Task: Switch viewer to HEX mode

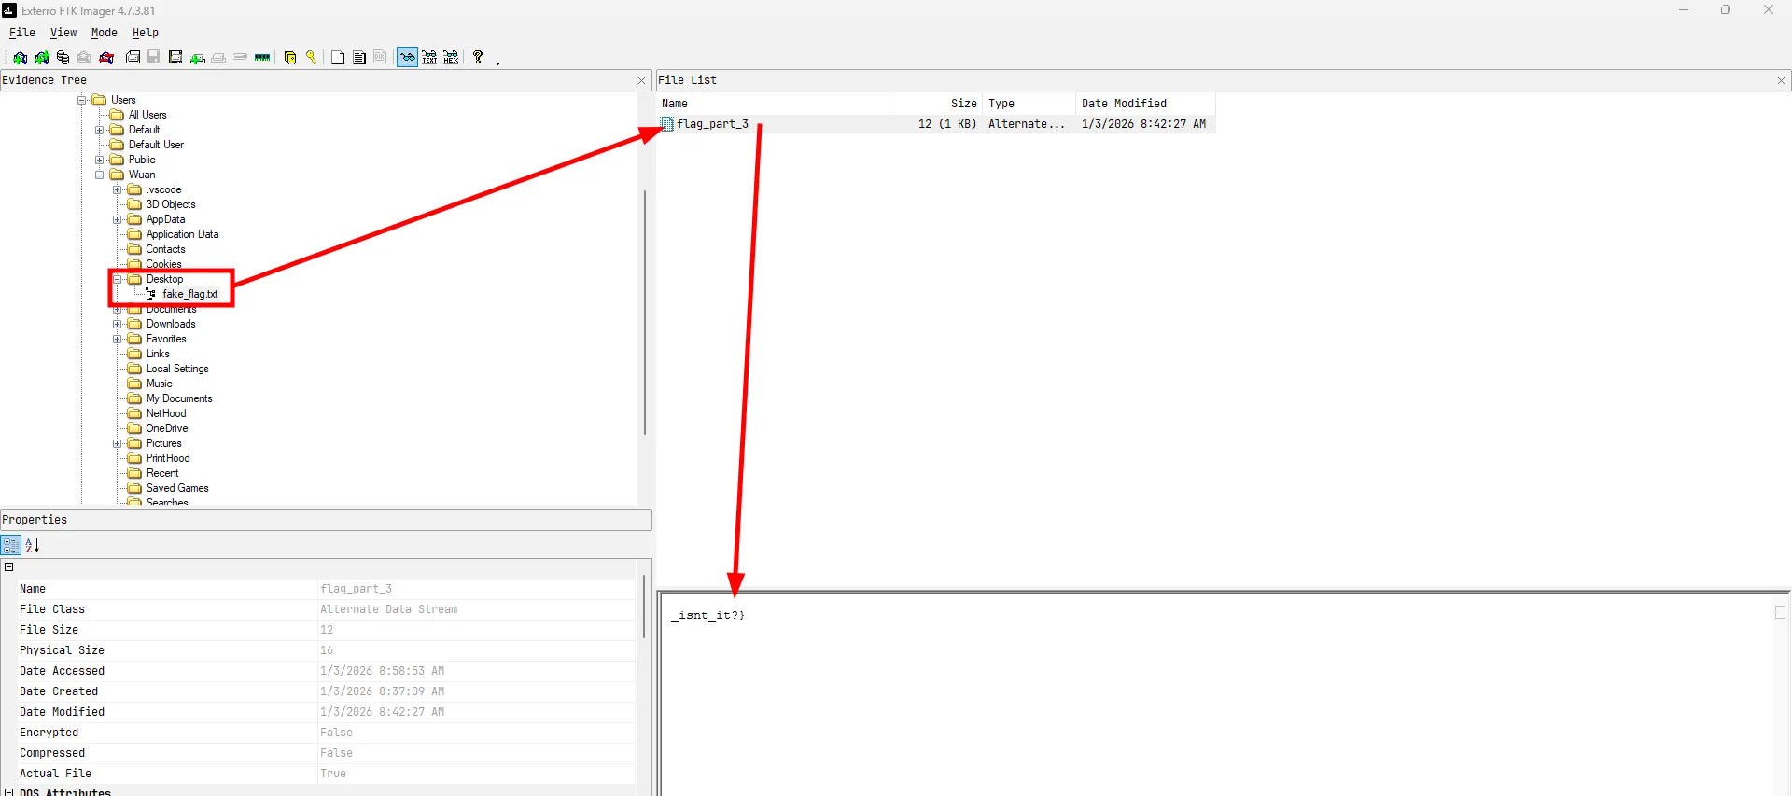Action: [451, 58]
